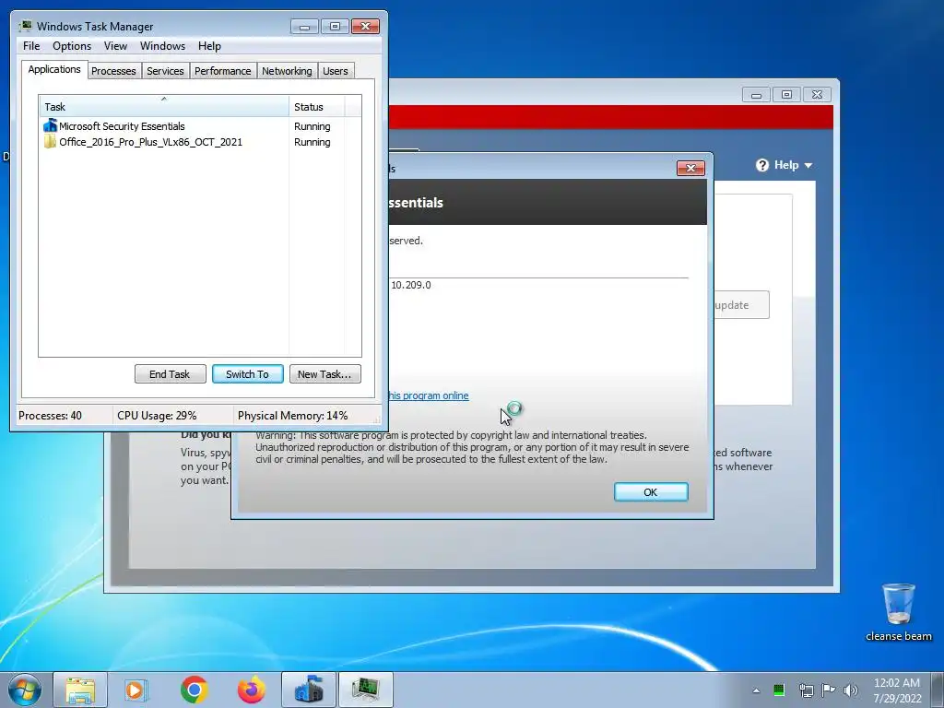This screenshot has width=944, height=708.
Task: Switch to the Users tab
Action: click(335, 71)
